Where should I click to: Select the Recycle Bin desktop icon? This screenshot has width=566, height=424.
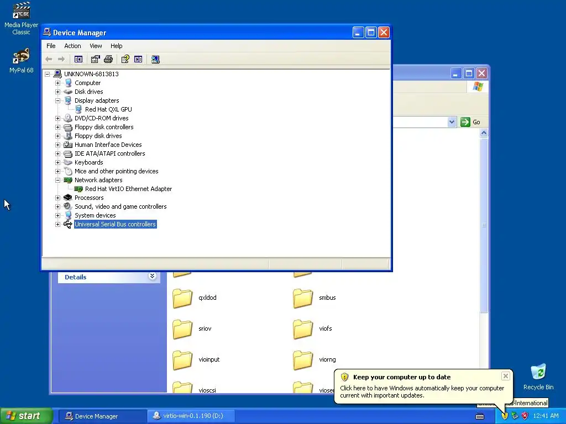pos(538,377)
